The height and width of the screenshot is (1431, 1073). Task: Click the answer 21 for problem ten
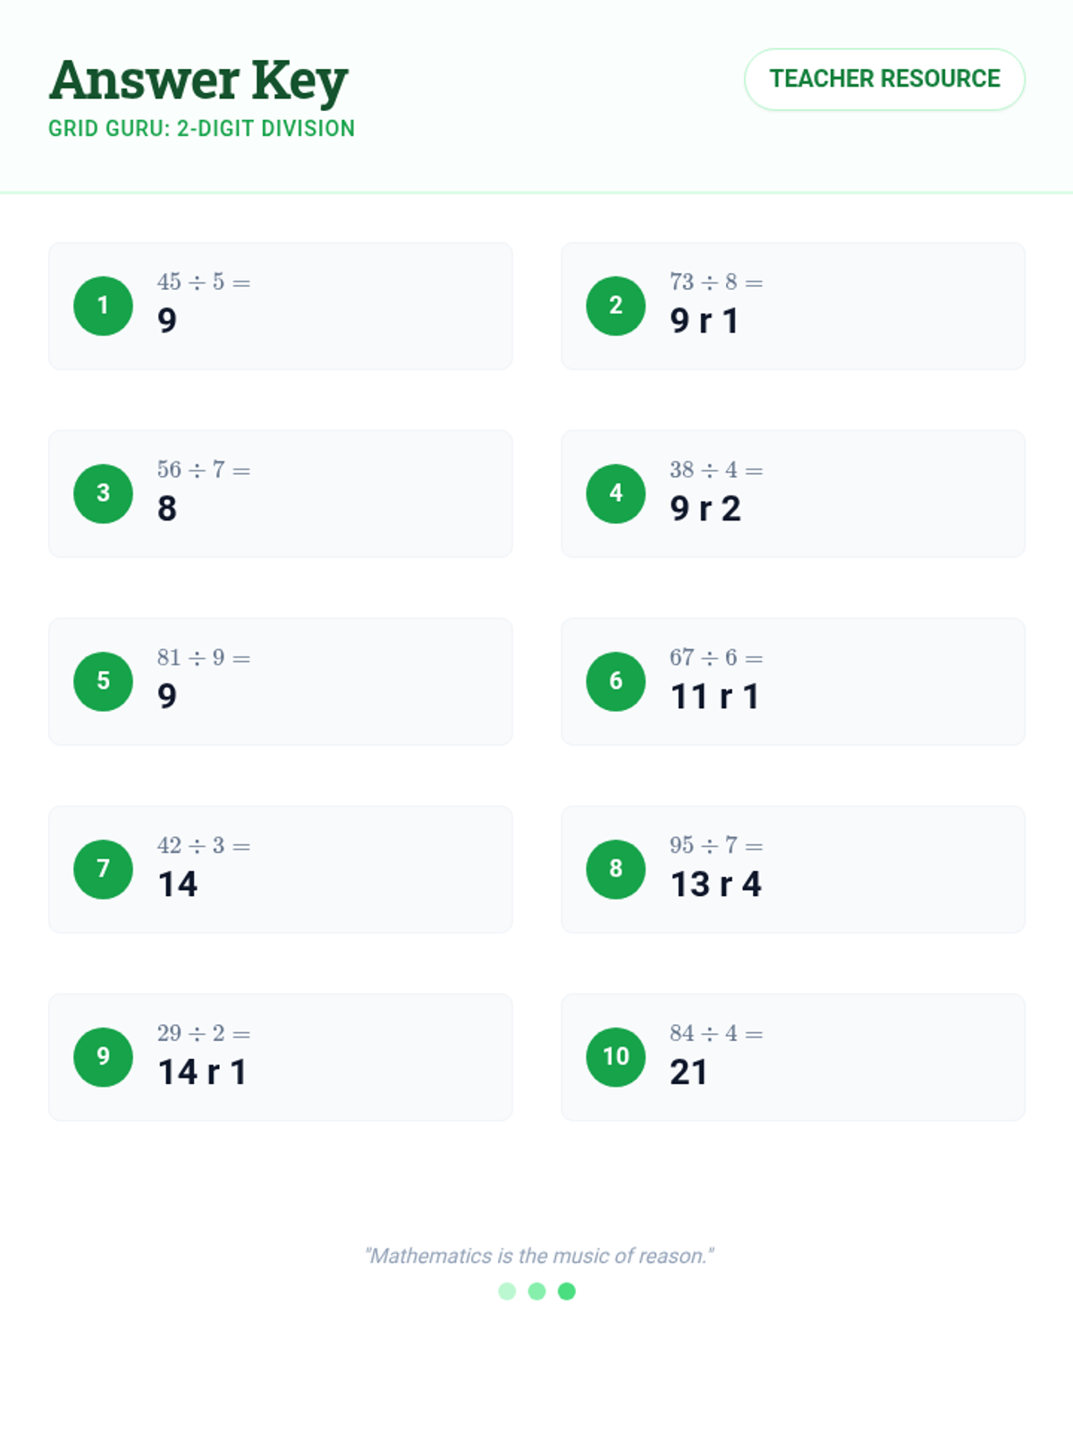pos(689,1072)
